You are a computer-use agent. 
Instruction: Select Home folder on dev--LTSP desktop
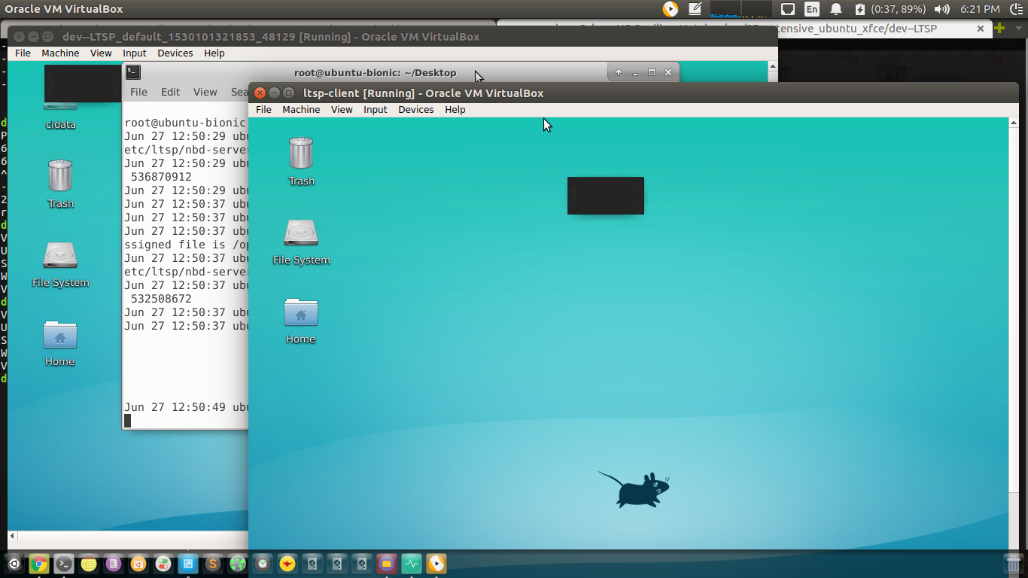coord(59,342)
